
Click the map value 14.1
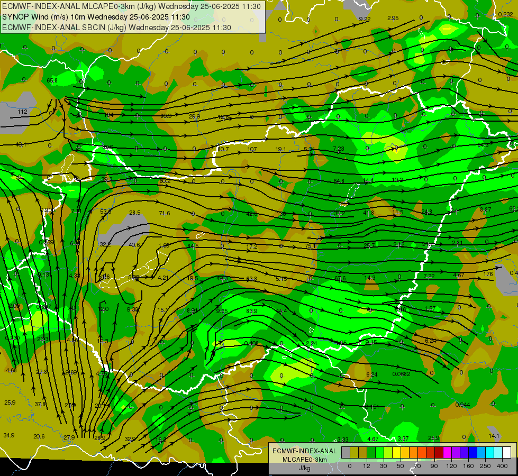point(494,436)
